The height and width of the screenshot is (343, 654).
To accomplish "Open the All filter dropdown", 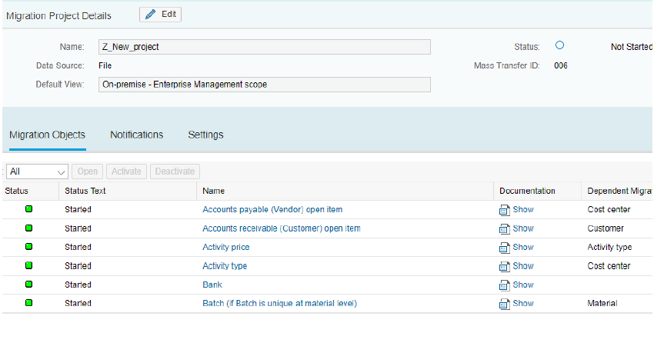I will [x=38, y=171].
